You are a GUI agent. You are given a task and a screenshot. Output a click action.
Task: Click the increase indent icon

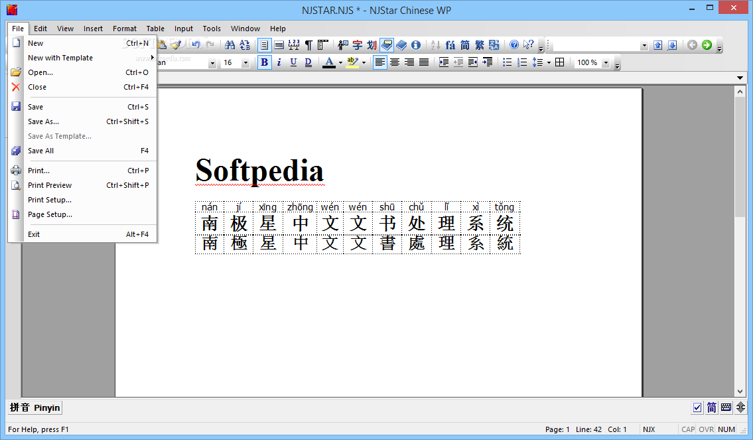[444, 62]
